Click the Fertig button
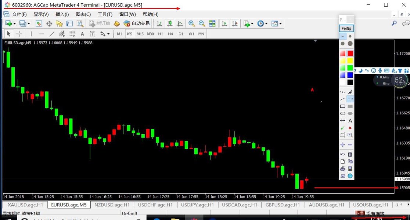The width and height of the screenshot is (410, 220). pyautogui.click(x=346, y=28)
